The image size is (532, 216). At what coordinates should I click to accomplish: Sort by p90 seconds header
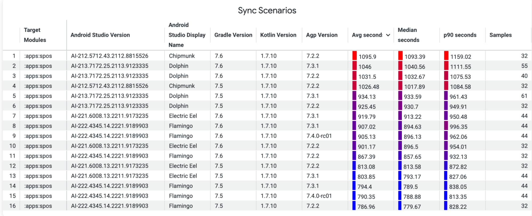point(460,35)
